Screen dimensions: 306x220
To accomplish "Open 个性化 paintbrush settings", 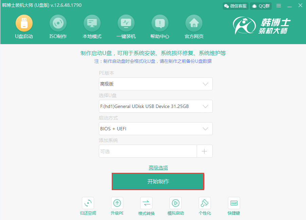I will click(x=205, y=203).
